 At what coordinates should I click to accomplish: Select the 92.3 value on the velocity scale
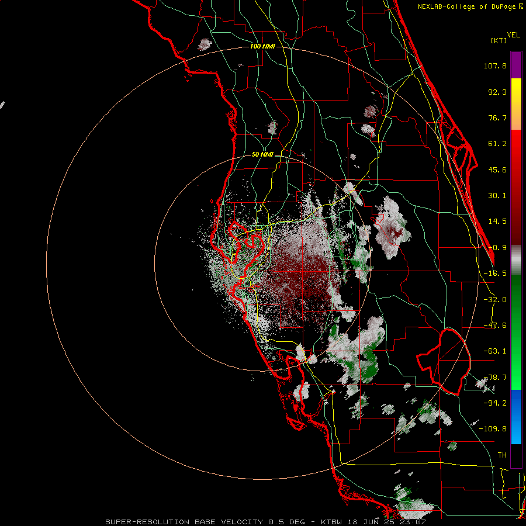tap(497, 92)
